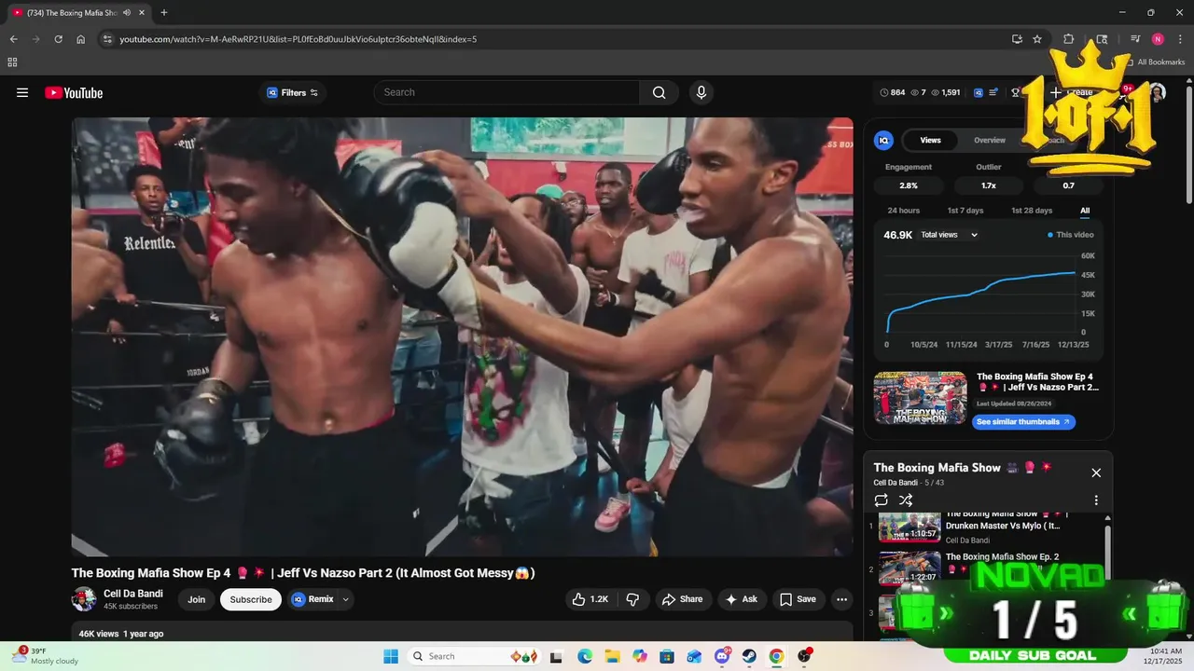Save video to a playlist

tap(798, 599)
